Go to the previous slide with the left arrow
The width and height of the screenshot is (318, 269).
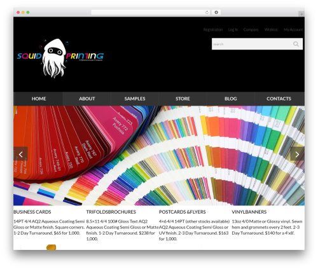[20, 154]
